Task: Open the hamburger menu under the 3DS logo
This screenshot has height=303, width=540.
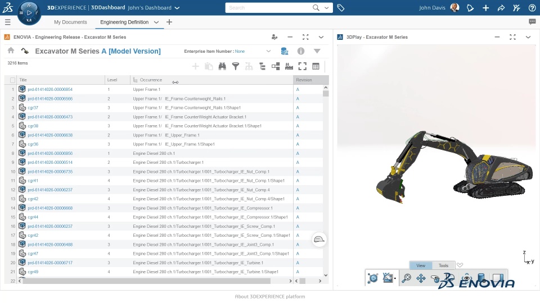Action: pyautogui.click(x=7, y=22)
